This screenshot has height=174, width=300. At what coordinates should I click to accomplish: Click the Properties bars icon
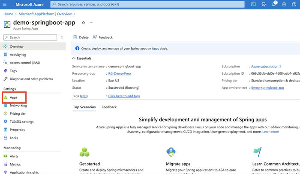(x=6, y=130)
